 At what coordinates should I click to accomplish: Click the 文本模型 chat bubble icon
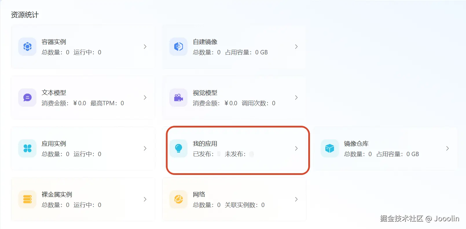pyautogui.click(x=27, y=97)
